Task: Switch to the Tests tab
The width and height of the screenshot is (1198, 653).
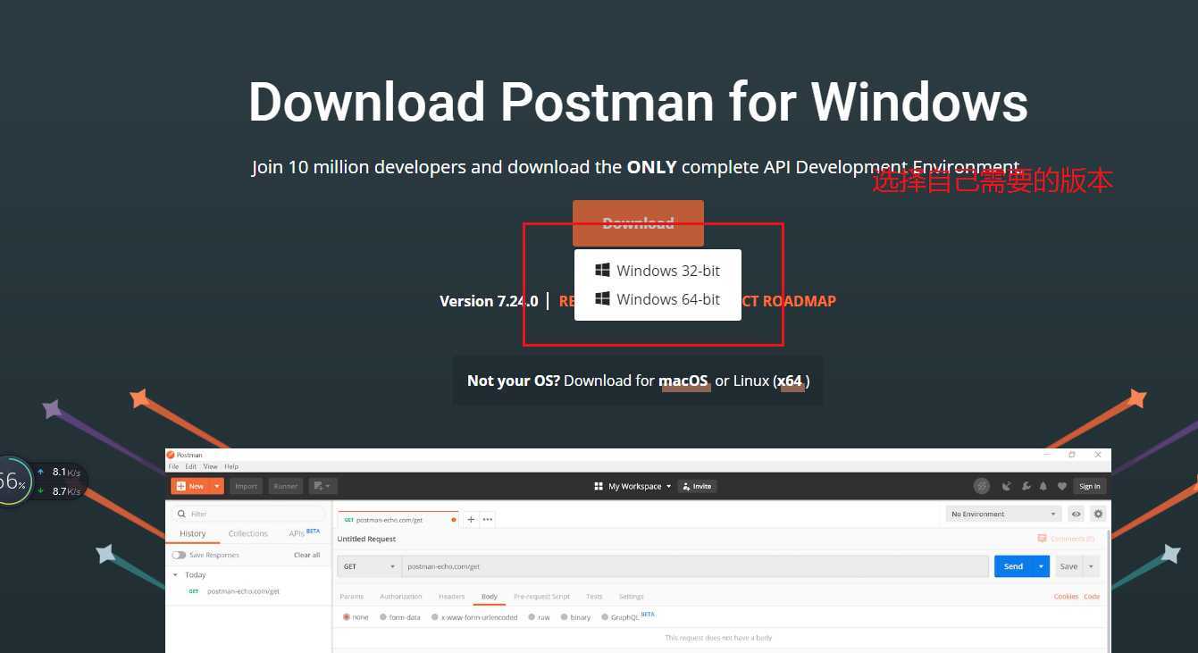Action: [x=594, y=596]
